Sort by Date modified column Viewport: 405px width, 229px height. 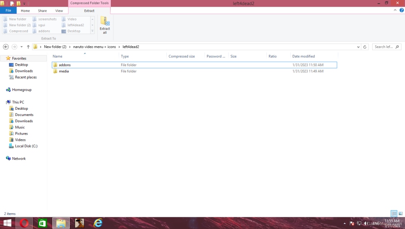(x=303, y=57)
